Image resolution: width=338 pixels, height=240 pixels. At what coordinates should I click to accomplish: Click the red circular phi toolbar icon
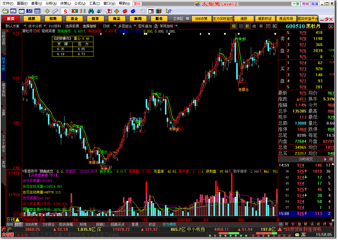(x=125, y=11)
